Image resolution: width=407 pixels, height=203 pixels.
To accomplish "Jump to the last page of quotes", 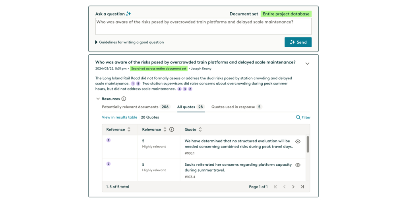I will [302, 187].
